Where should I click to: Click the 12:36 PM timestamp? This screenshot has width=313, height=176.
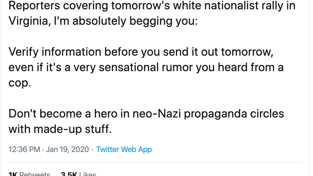click(x=24, y=149)
